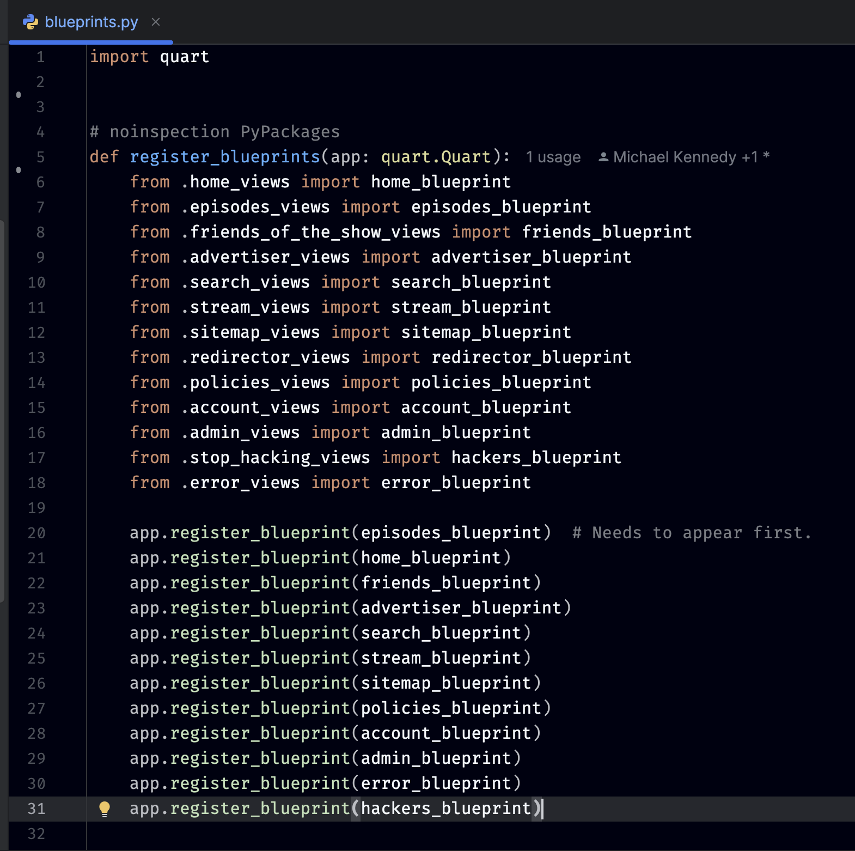Click the quart.Quart type annotation
Viewport: 855px width, 851px height.
[436, 157]
